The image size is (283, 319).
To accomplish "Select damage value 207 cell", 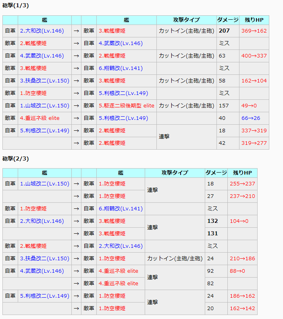I will pos(228,31).
